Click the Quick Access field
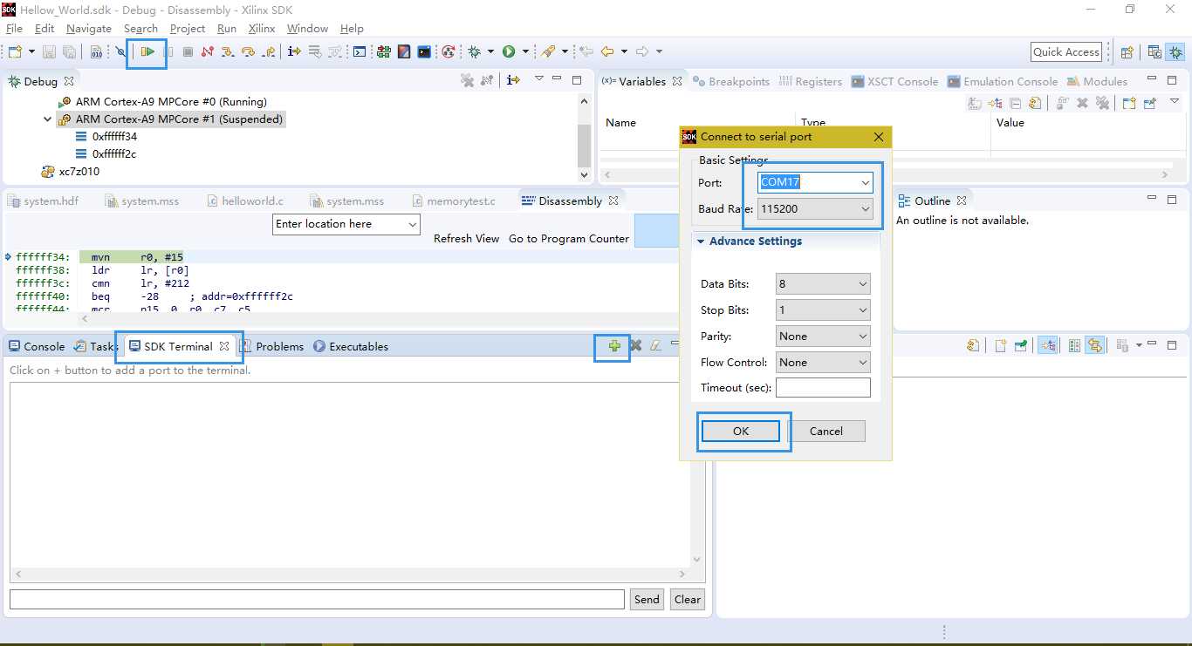Image resolution: width=1192 pixels, height=646 pixels. pos(1066,52)
